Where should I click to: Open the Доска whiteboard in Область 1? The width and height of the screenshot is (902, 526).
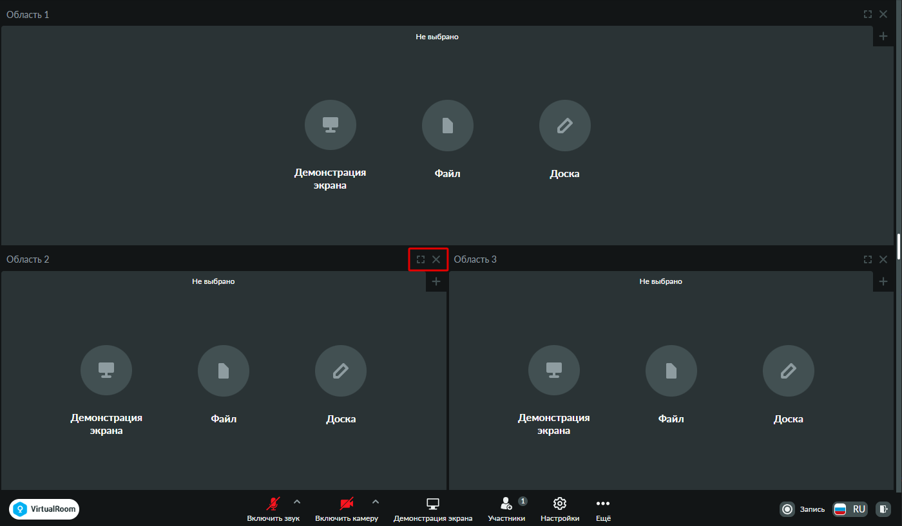(565, 126)
